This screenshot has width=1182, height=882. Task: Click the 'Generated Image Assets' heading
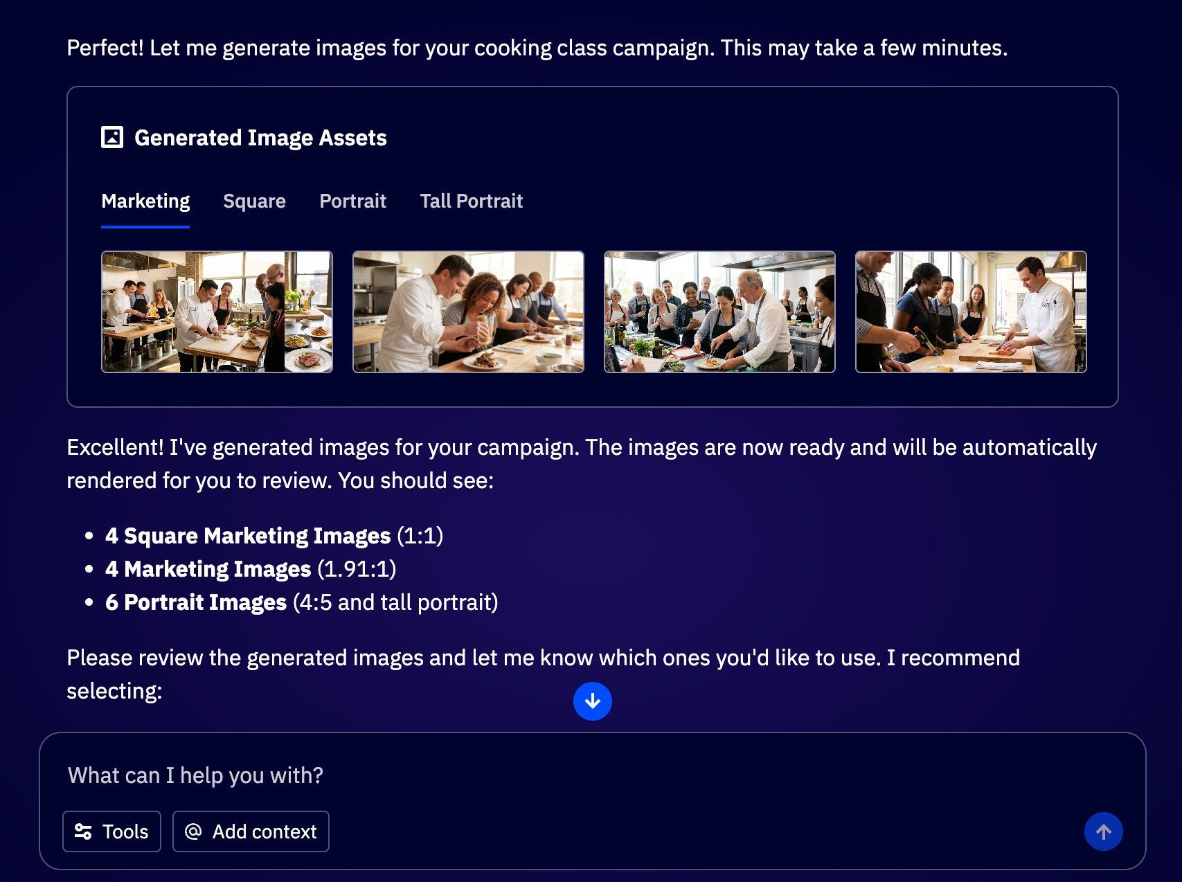tap(260, 137)
